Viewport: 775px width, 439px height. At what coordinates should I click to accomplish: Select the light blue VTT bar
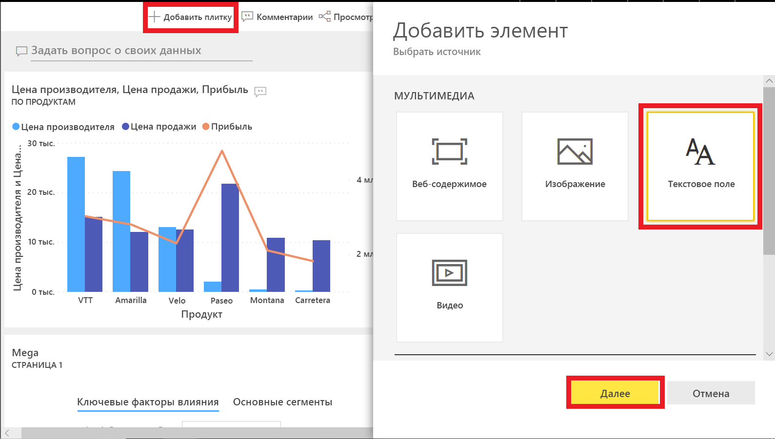[76, 224]
